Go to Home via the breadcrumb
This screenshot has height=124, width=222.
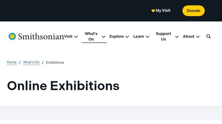(12, 62)
